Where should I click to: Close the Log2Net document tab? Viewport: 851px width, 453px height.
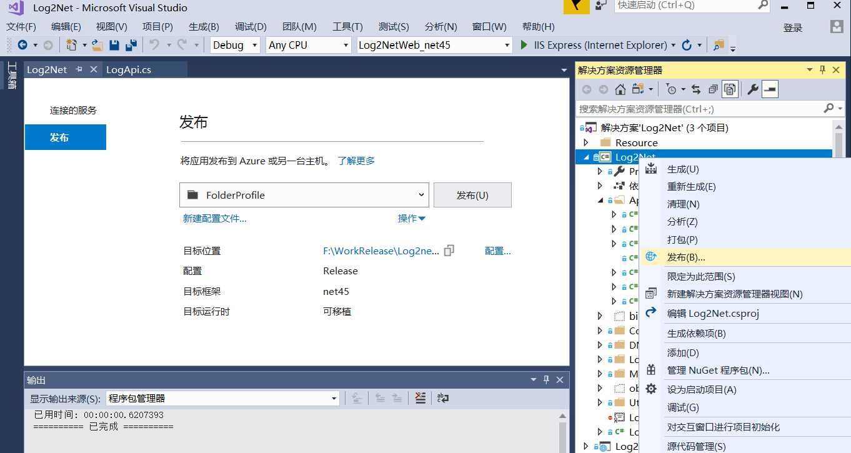[94, 70]
